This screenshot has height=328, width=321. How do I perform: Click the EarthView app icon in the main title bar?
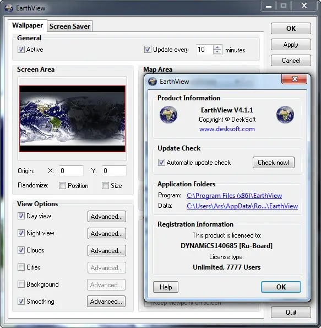coord(9,8)
